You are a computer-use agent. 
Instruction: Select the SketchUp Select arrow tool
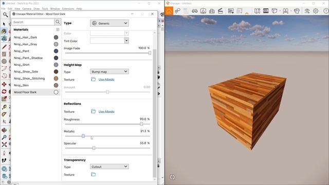coord(4,24)
